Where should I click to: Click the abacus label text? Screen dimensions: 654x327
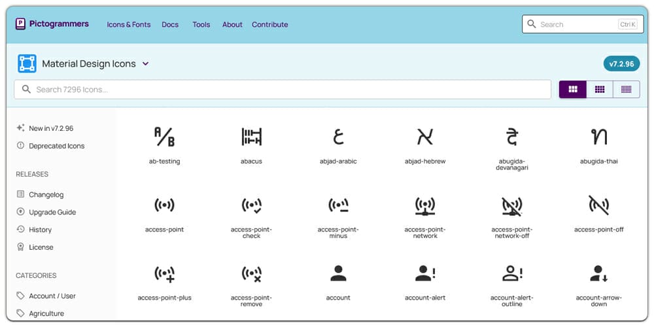(252, 161)
